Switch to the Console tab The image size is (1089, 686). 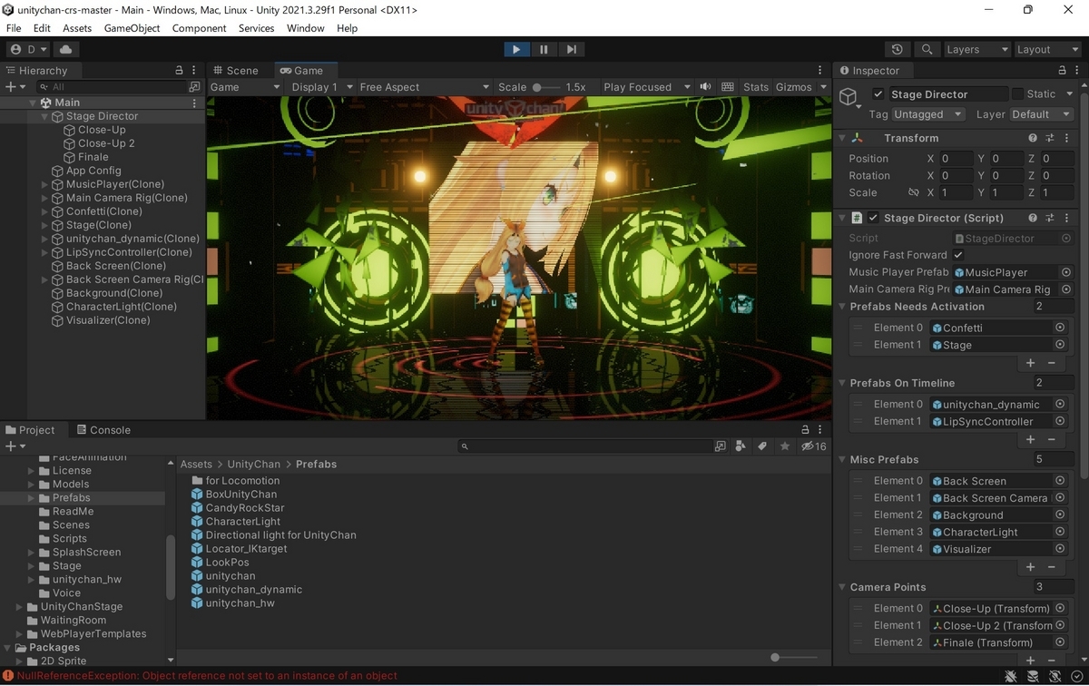click(x=103, y=430)
